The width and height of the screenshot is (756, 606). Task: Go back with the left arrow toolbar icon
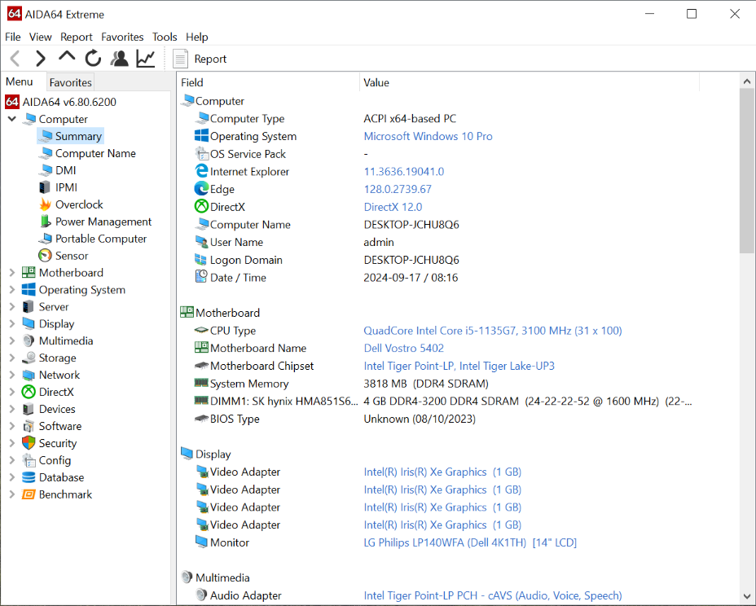[x=15, y=59]
